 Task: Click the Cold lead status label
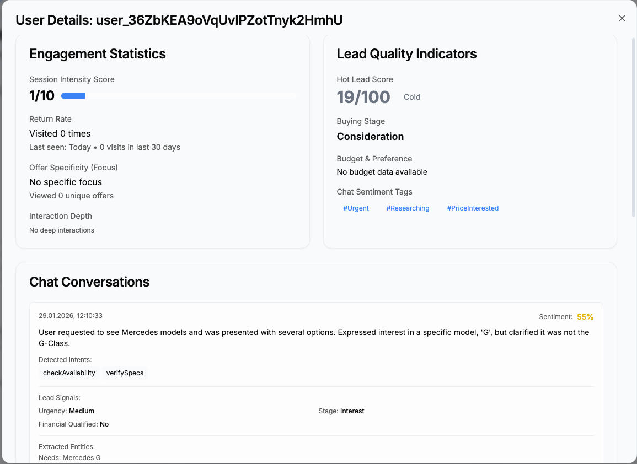412,97
